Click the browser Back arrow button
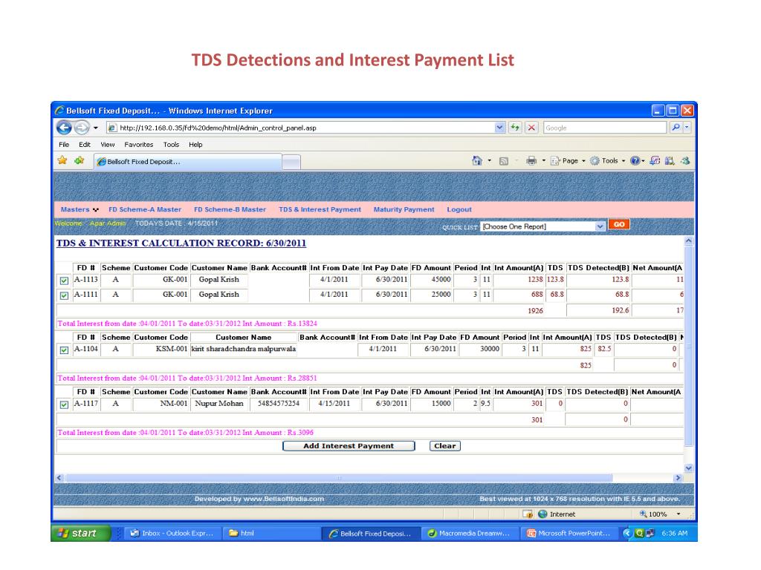 click(63, 128)
